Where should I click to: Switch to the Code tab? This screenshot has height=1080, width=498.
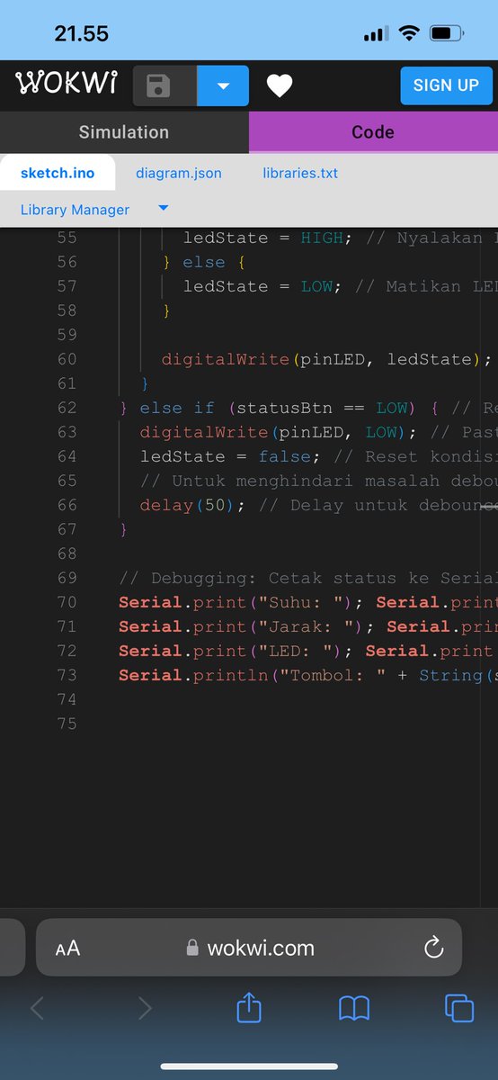(373, 132)
